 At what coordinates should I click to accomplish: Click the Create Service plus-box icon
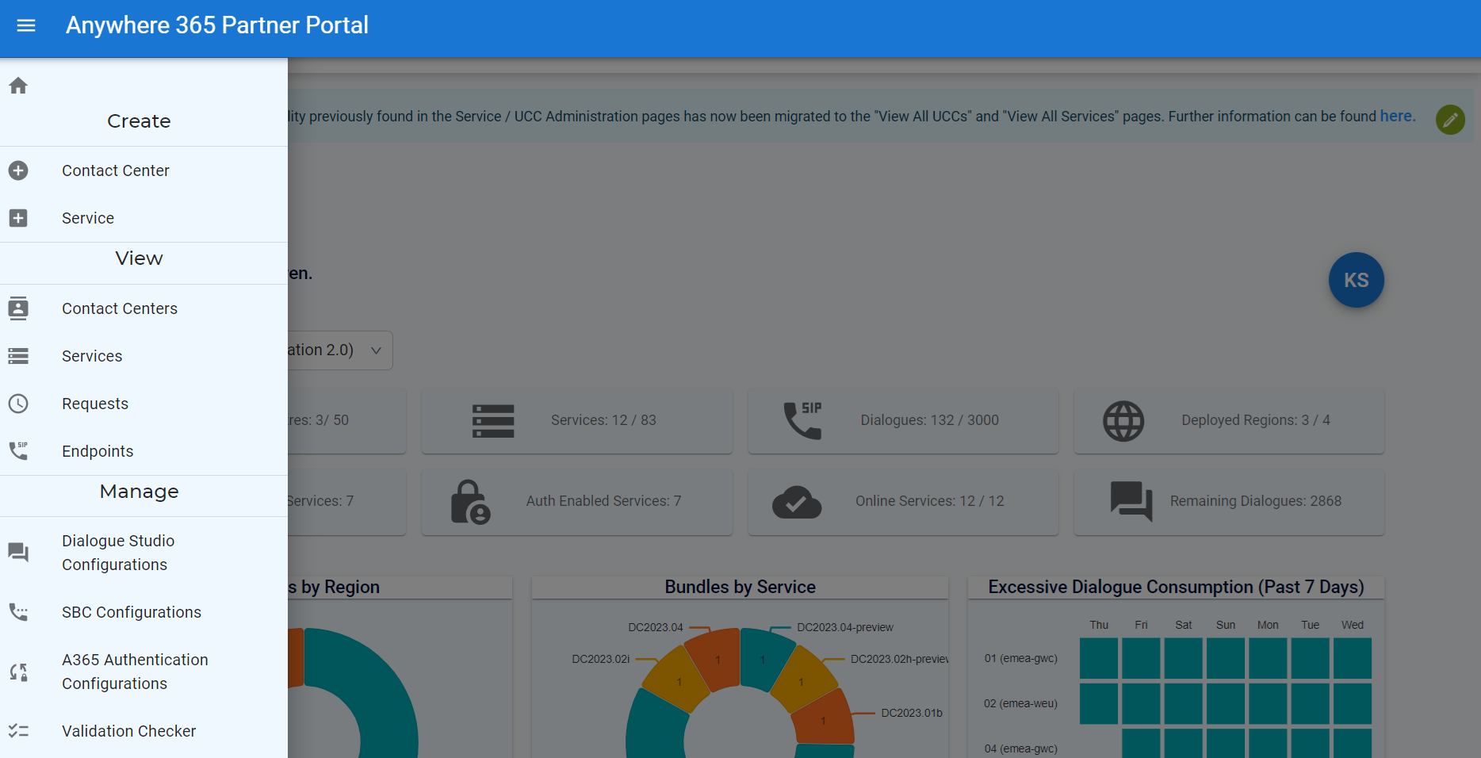point(18,218)
